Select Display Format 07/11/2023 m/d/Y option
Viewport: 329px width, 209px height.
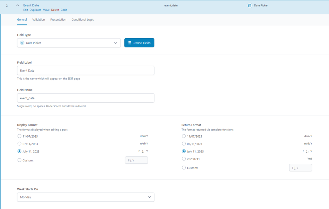(x=19, y=144)
